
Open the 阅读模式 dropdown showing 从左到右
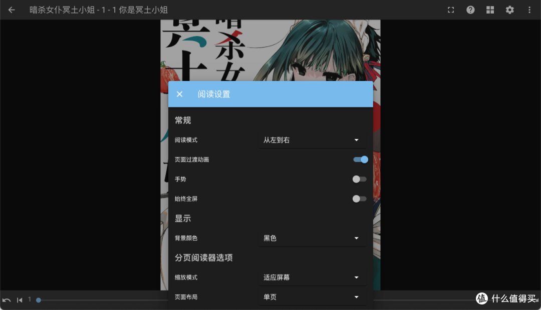[312, 140]
